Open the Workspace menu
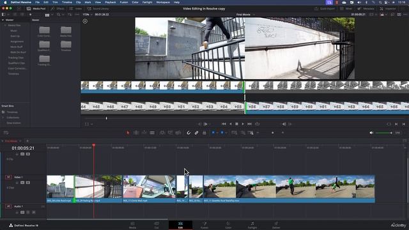The height and width of the screenshot is (230, 409). click(163, 2)
